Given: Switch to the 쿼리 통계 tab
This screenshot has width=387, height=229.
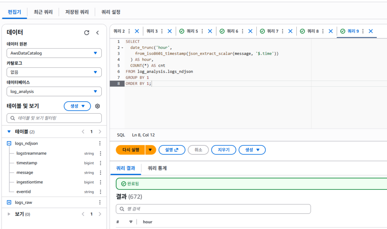Looking at the screenshot, I should click(157, 168).
